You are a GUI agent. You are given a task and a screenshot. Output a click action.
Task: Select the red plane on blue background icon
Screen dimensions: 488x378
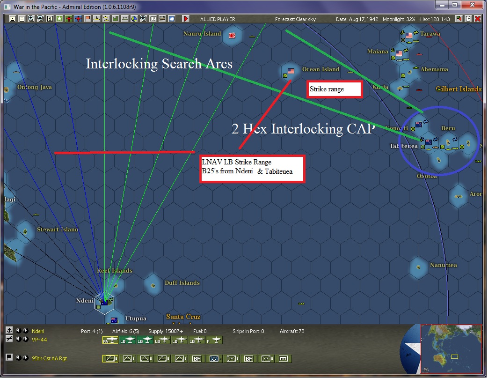pos(78,19)
